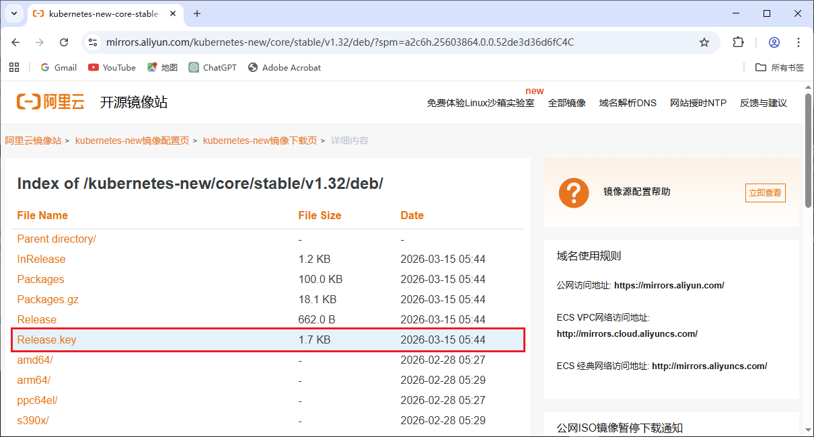Go to Parent directory/

pyautogui.click(x=57, y=239)
